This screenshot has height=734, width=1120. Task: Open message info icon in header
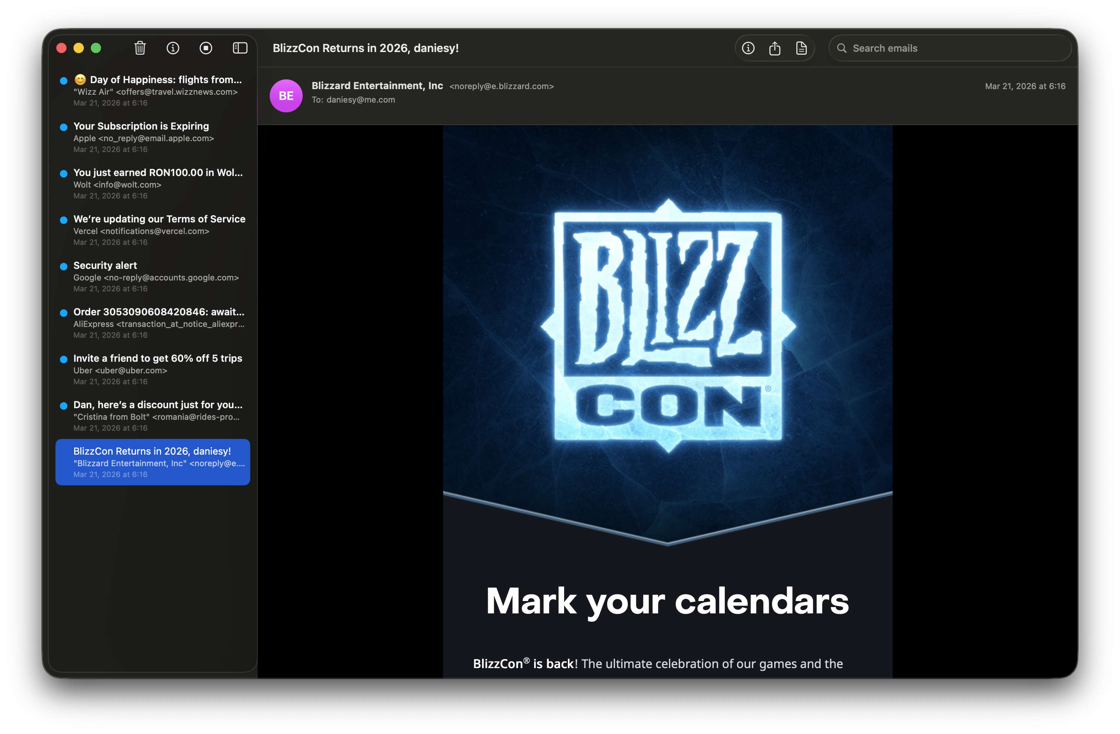point(748,48)
